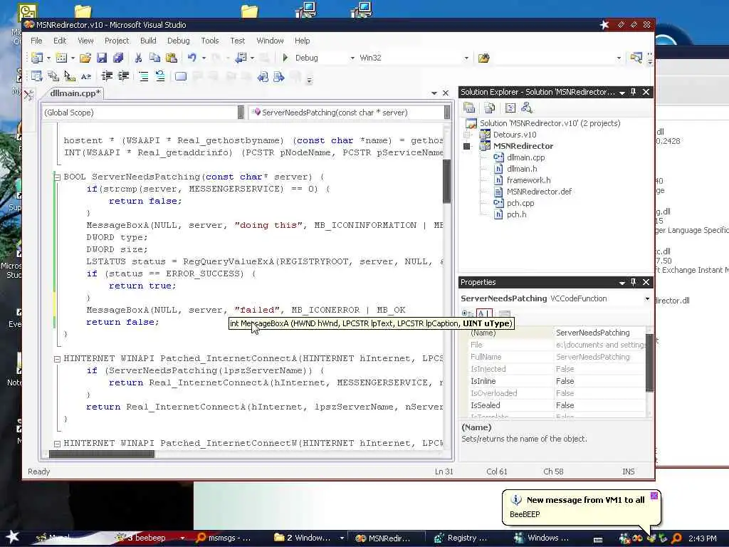Screen dimensions: 729x547
Task: Open the Build menu
Action: (x=148, y=41)
